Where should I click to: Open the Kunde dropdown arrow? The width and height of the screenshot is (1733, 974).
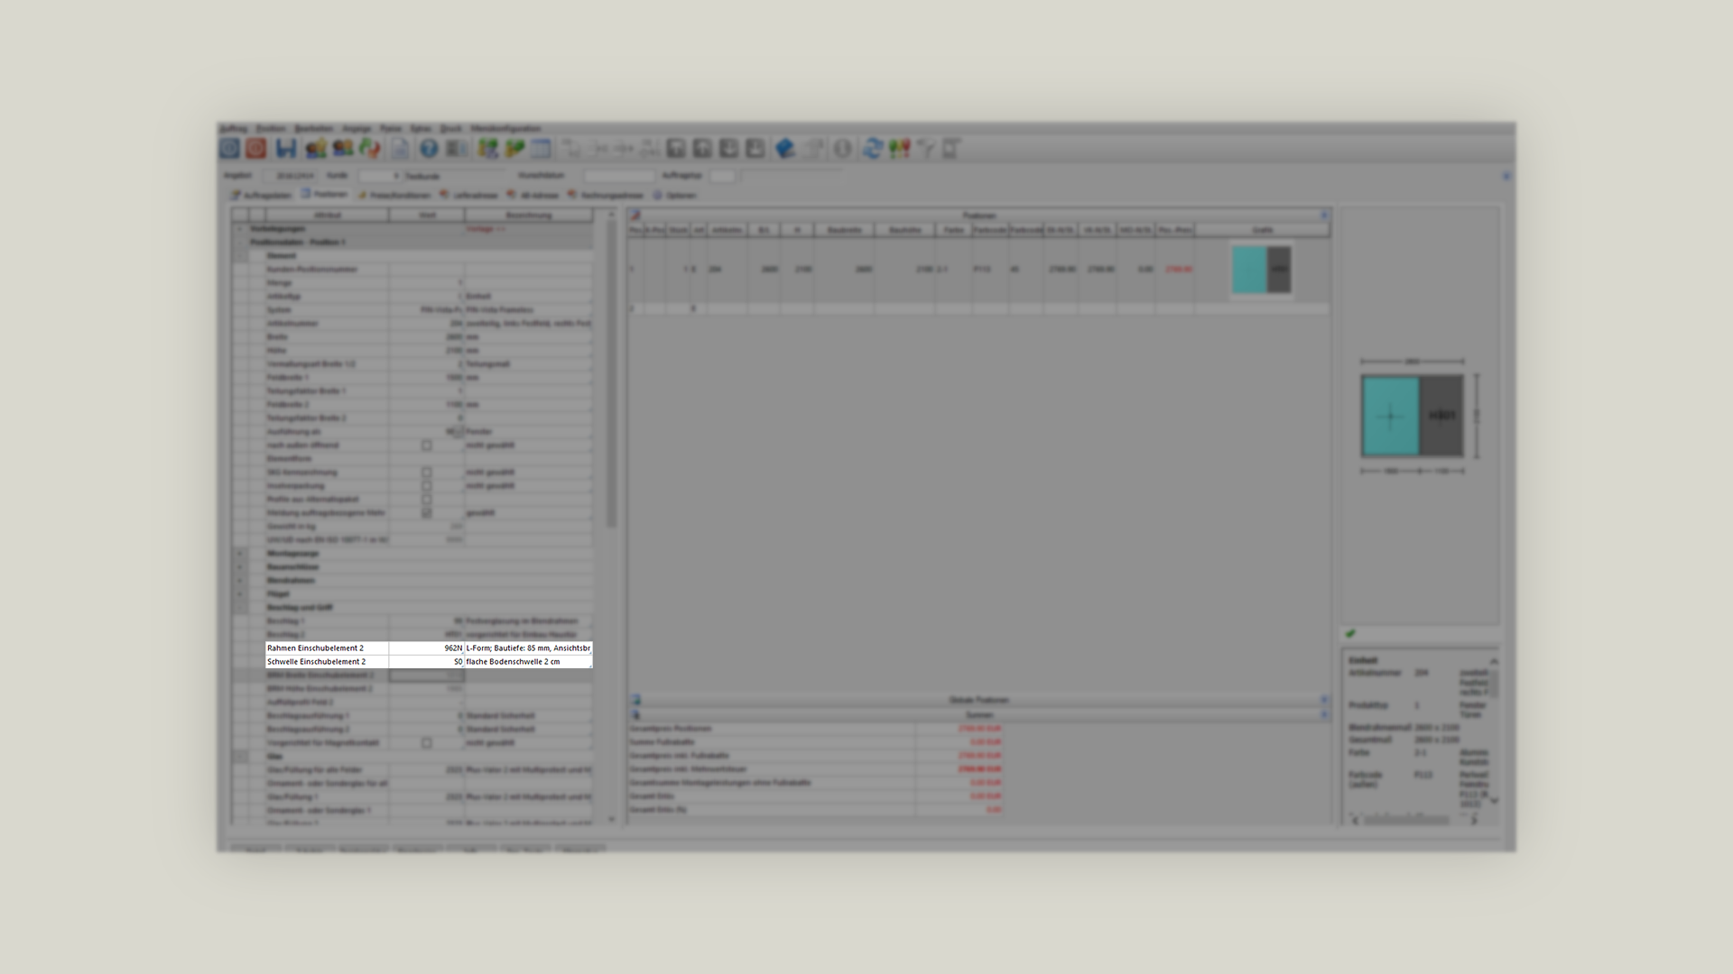tap(395, 176)
